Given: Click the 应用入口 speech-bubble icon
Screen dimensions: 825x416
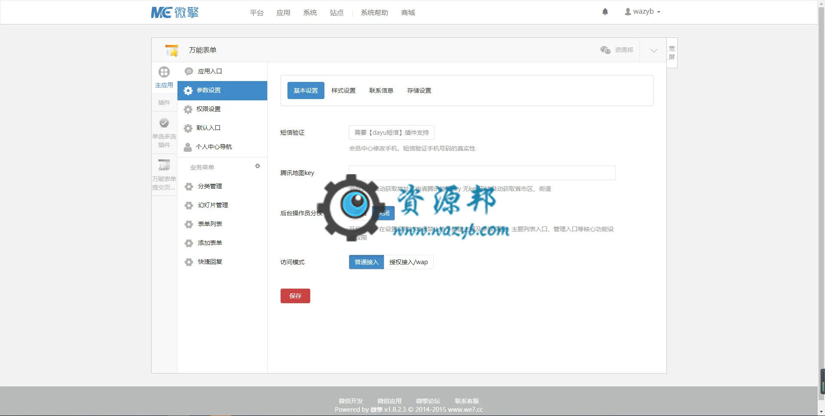Looking at the screenshot, I should coord(189,71).
